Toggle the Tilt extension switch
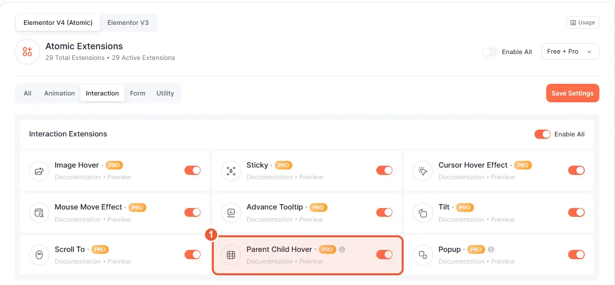 576,212
